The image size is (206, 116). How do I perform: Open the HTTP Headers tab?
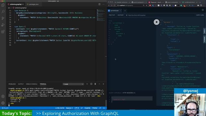(x=129, y=93)
